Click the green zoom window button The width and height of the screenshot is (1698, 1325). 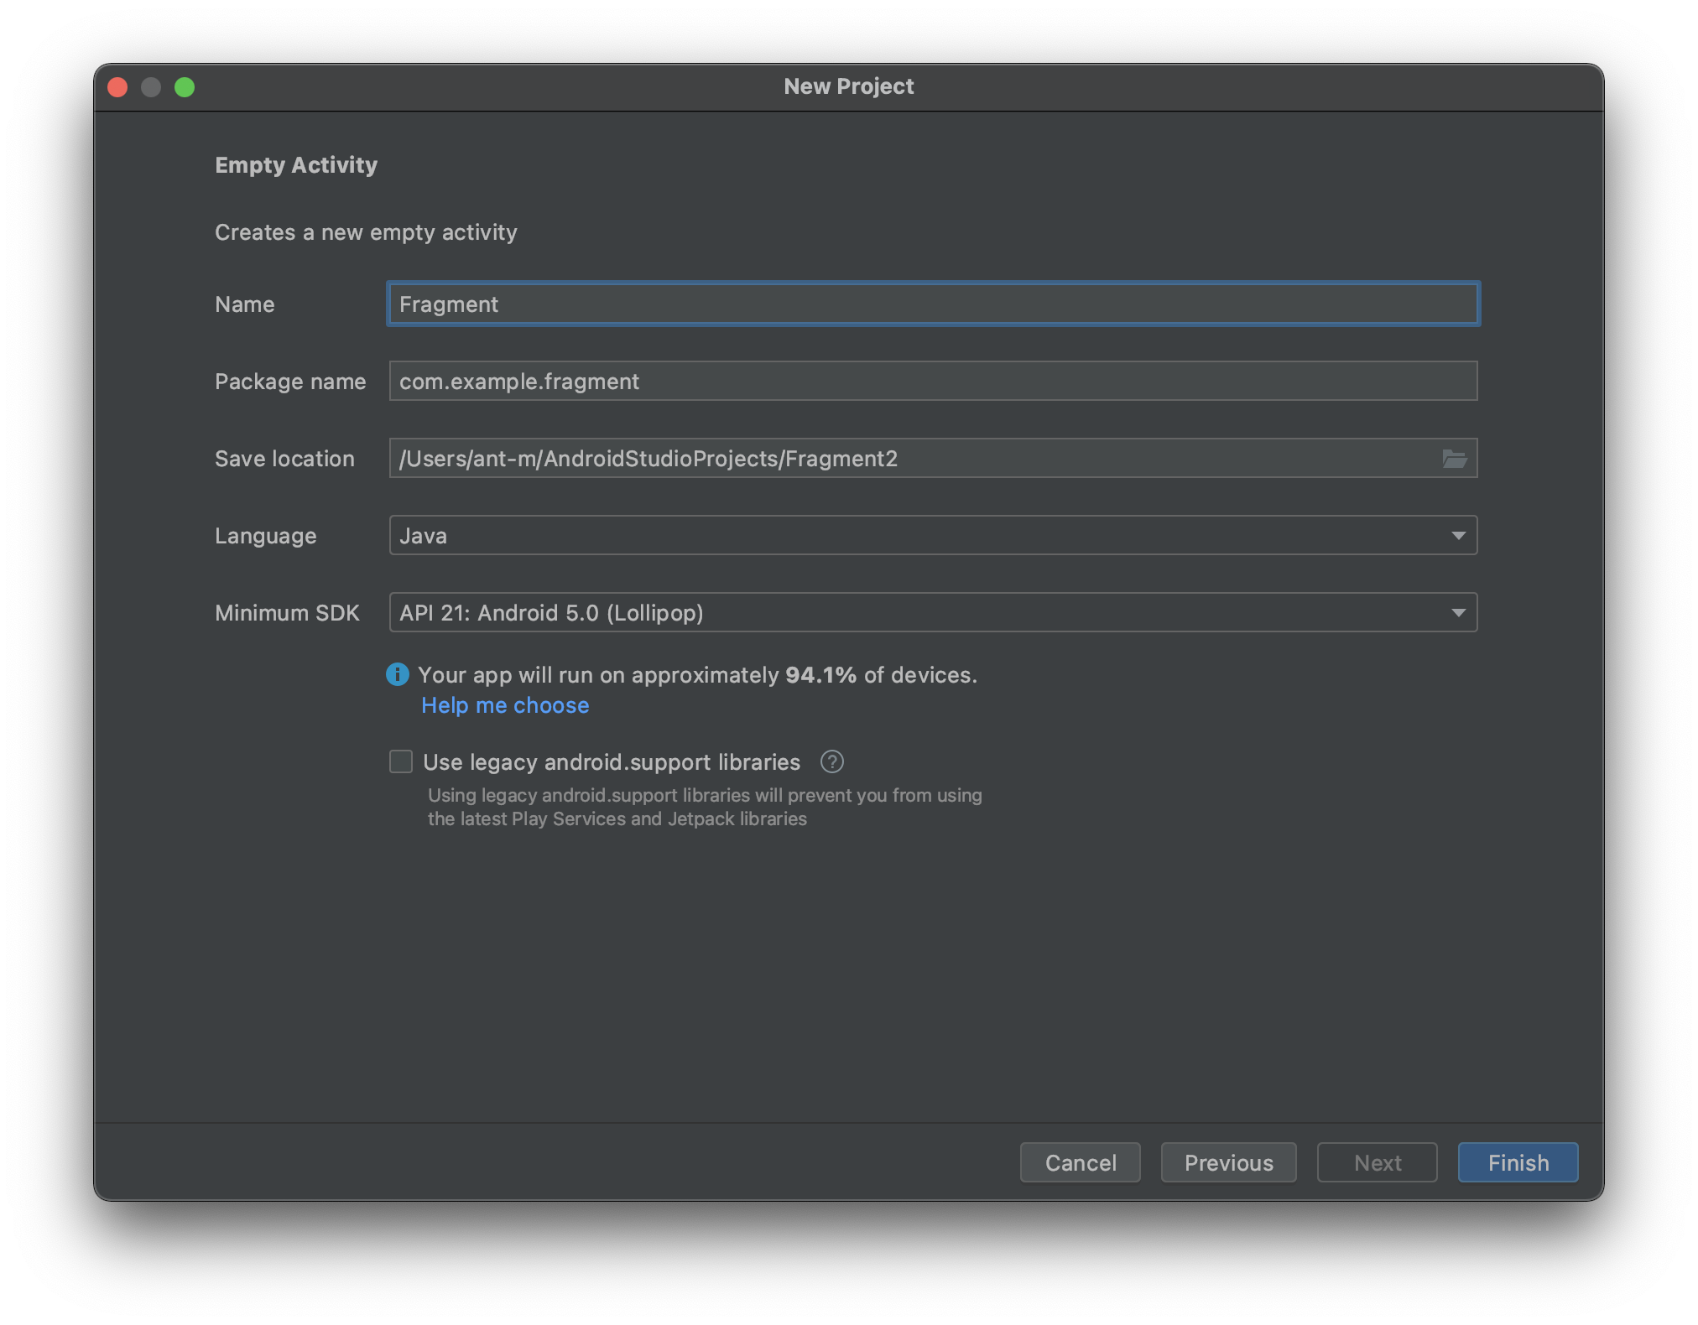(185, 87)
